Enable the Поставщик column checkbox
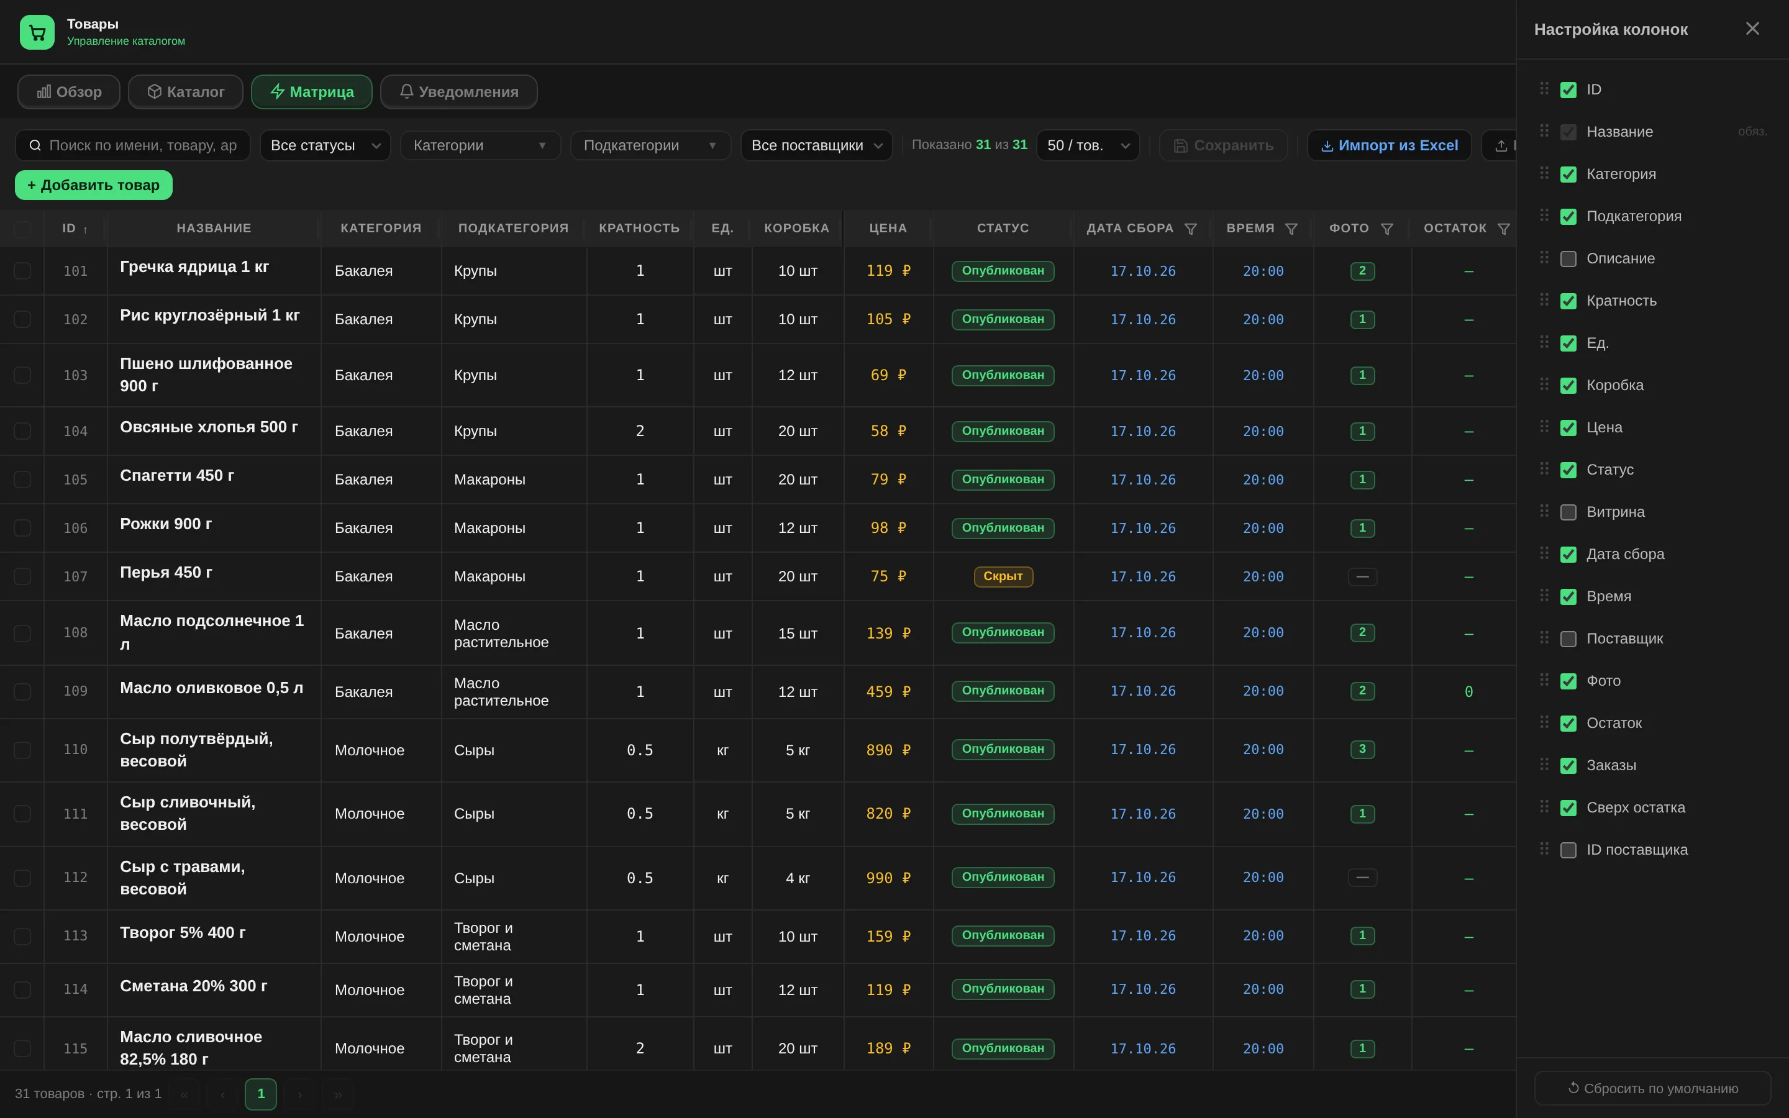The width and height of the screenshot is (1789, 1118). [1568, 639]
